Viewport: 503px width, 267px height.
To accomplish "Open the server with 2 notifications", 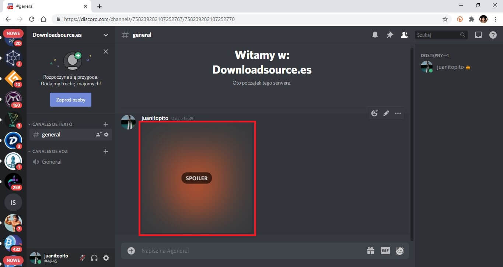I will [13, 58].
